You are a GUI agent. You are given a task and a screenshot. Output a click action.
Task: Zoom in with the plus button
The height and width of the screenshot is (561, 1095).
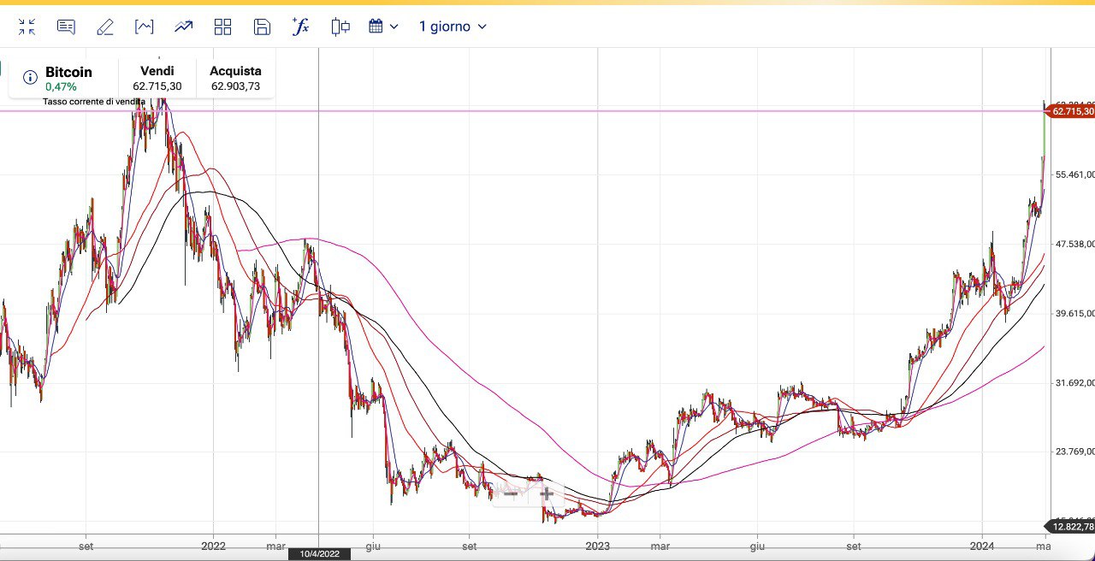point(546,493)
